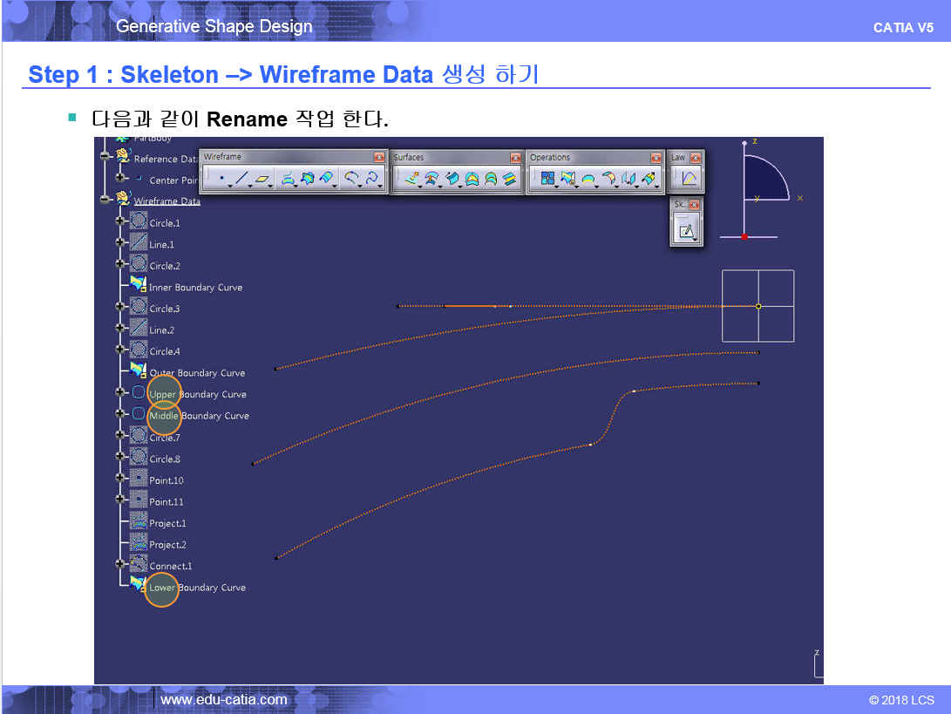Close the Surfaces toolbar
This screenshot has width=951, height=714.
[517, 157]
